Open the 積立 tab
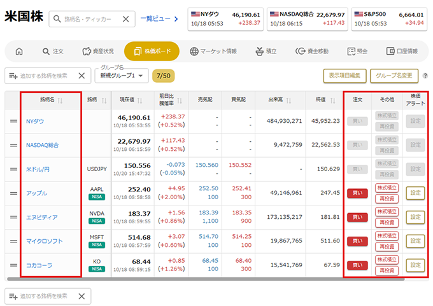The width and height of the screenshot is (433, 306). click(x=266, y=52)
